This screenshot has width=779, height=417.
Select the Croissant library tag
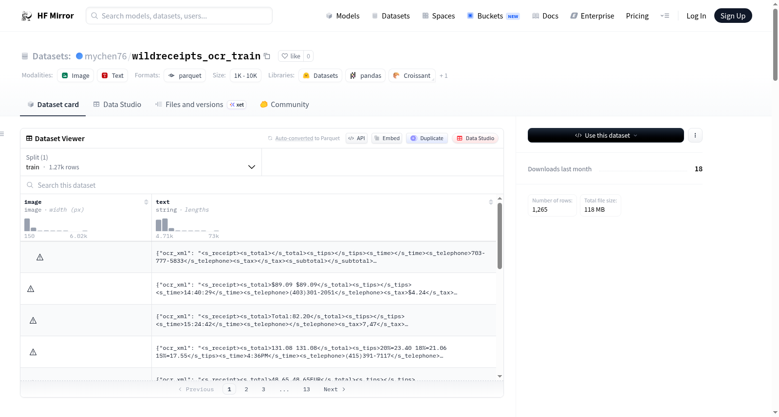point(412,75)
